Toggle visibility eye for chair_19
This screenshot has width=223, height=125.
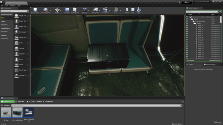[x=187, y=55]
